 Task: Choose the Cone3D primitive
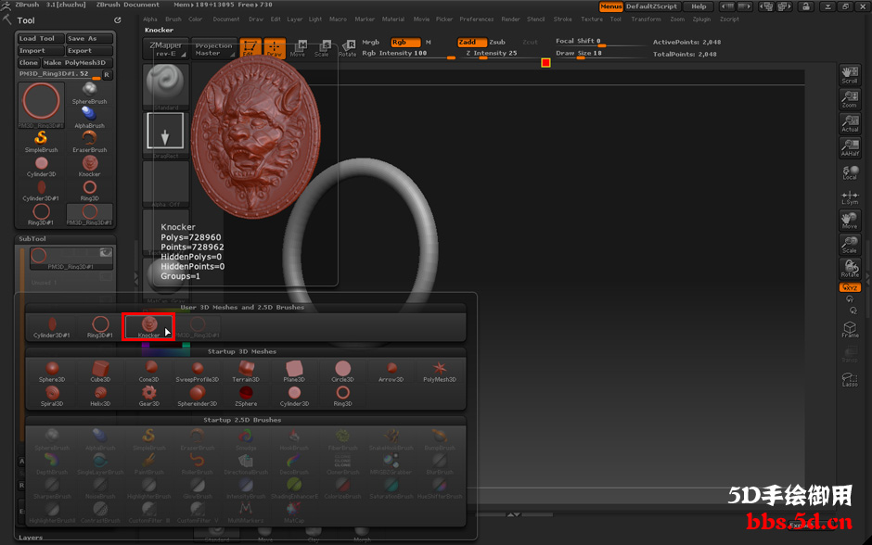pos(149,371)
